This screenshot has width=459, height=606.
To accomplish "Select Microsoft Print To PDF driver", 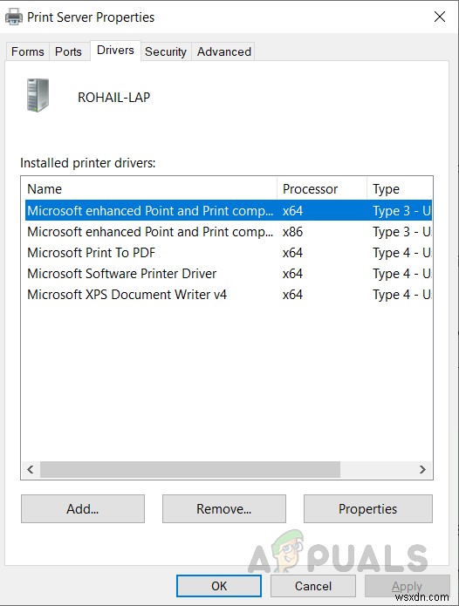I will coord(228,253).
